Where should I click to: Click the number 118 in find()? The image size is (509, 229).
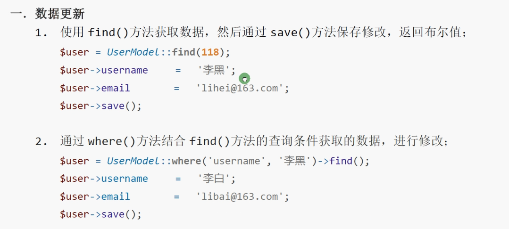(211, 52)
